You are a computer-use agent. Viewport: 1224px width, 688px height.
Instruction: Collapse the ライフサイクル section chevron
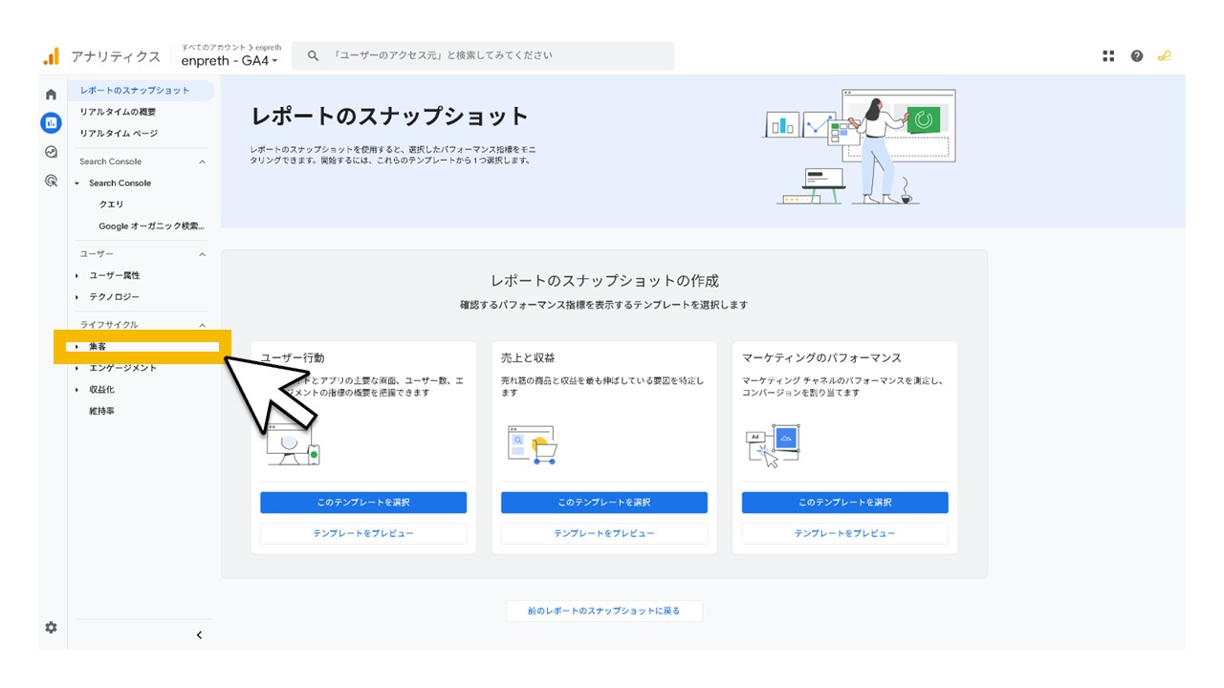(200, 325)
